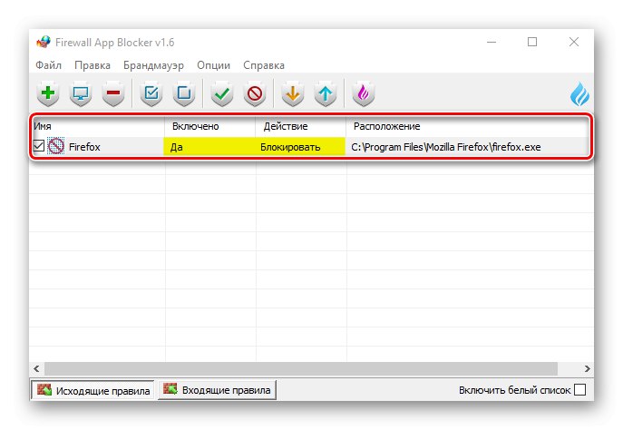This screenshot has height=430, width=623.
Task: Minimize the Firewall App Blocker window
Action: [492, 42]
